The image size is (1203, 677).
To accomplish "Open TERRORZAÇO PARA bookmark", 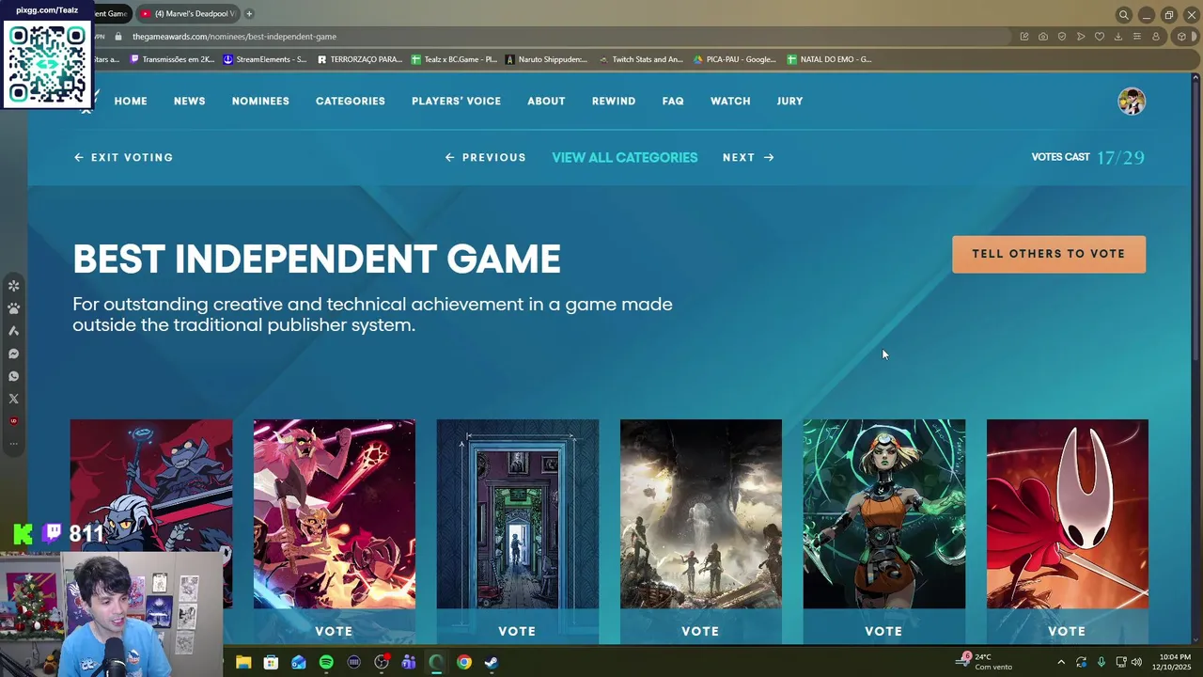I will [360, 59].
